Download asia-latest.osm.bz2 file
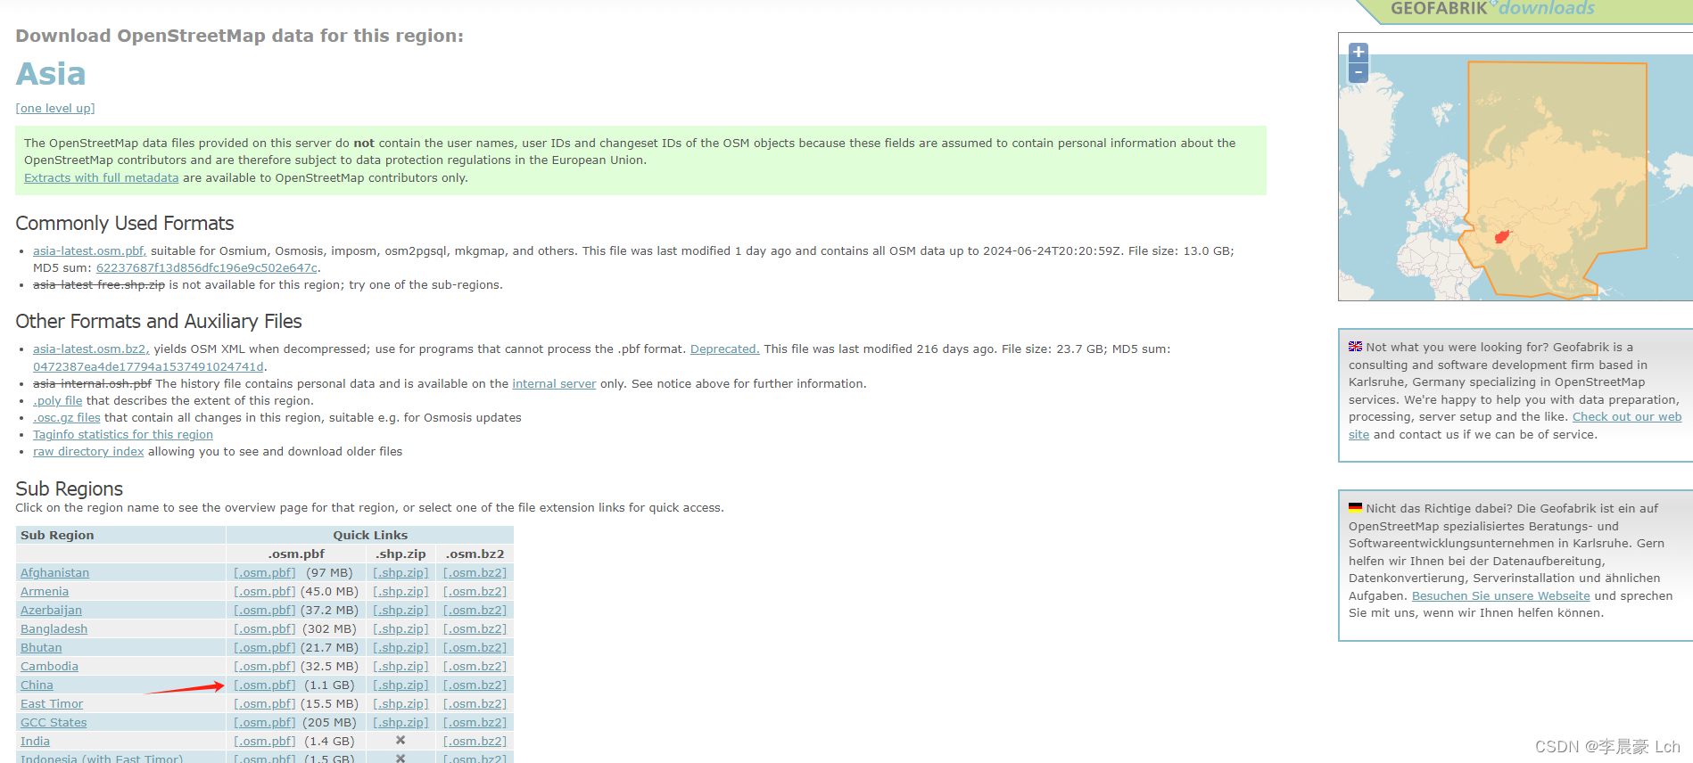 91,349
